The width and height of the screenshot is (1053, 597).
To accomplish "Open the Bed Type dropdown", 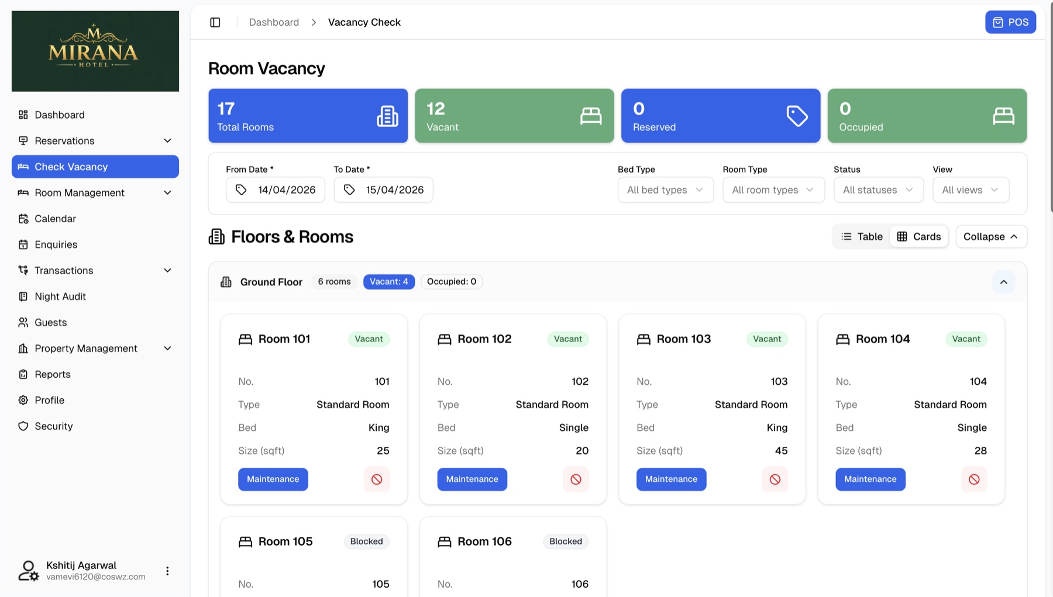I will click(x=666, y=190).
